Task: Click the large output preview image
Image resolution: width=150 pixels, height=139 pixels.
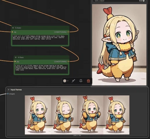Action: click(x=119, y=45)
